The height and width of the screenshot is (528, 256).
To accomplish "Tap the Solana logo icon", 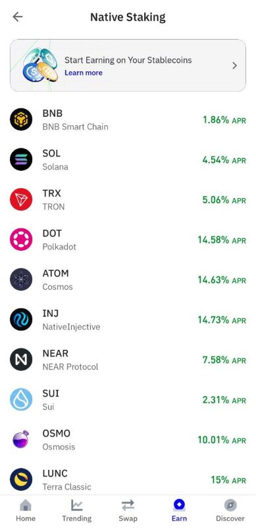I will (x=21, y=159).
